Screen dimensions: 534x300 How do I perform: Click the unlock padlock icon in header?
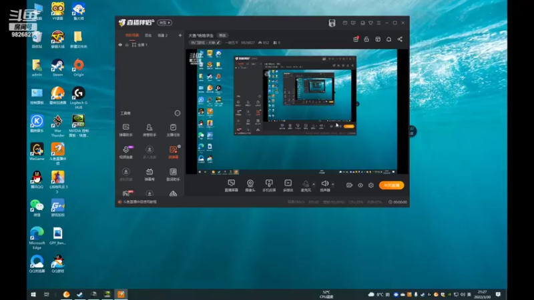(366, 39)
